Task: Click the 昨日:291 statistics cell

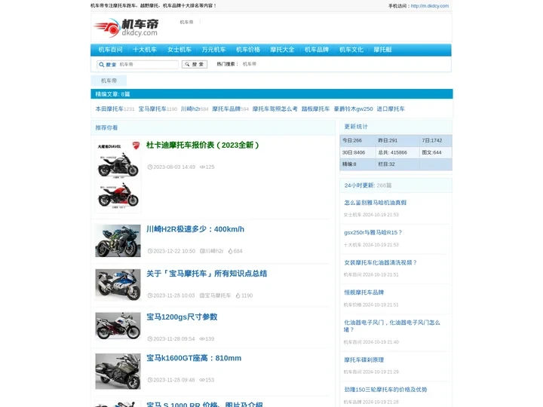Action: 397,140
